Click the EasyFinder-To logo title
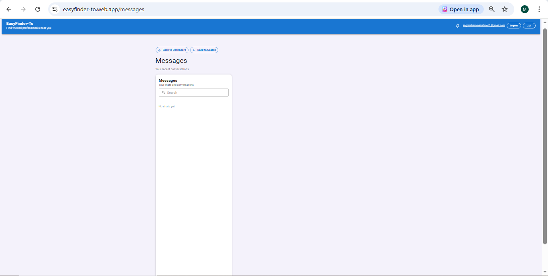 pyautogui.click(x=20, y=24)
